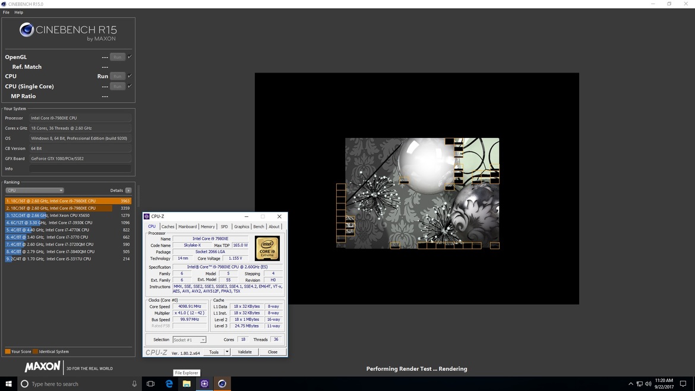This screenshot has width=695, height=391.
Task: Open the Action Center notification icon
Action: coord(683,384)
